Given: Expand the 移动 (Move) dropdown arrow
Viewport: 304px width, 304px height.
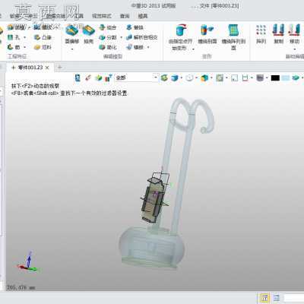Looking at the screenshot, I should click(x=295, y=49).
